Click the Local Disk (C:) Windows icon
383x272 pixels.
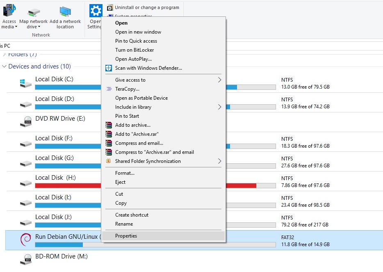tap(26, 83)
